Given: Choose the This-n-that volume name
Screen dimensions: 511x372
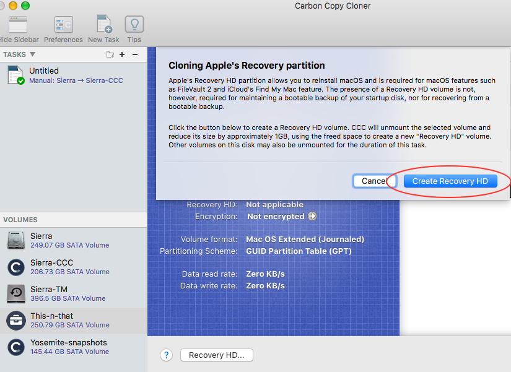Looking at the screenshot, I should 51,316.
